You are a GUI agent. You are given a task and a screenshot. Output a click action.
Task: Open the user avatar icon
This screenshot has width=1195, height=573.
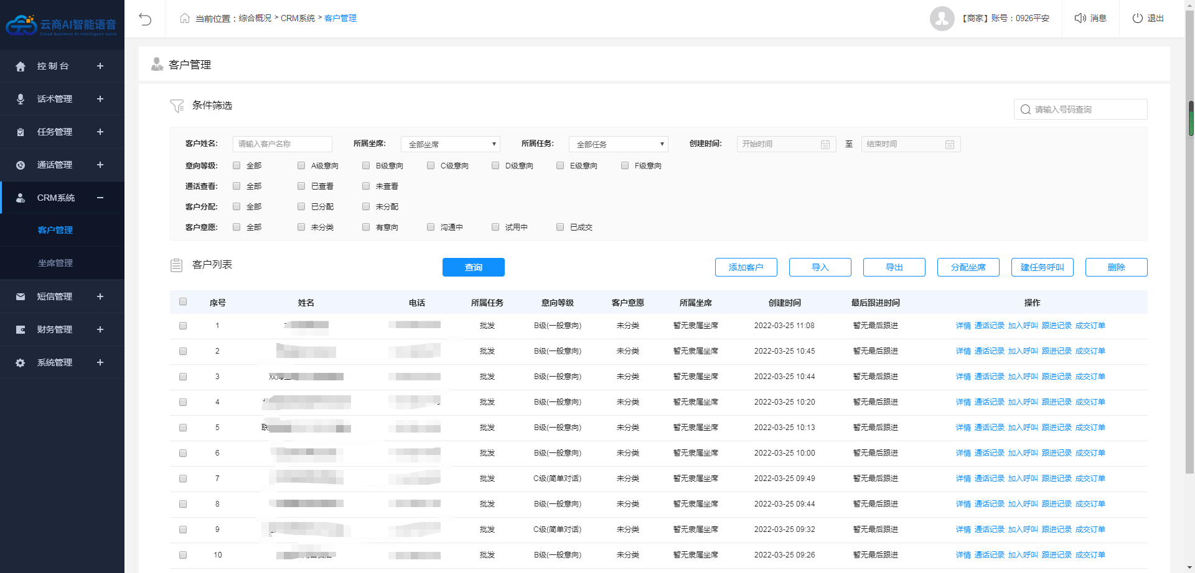(x=942, y=19)
